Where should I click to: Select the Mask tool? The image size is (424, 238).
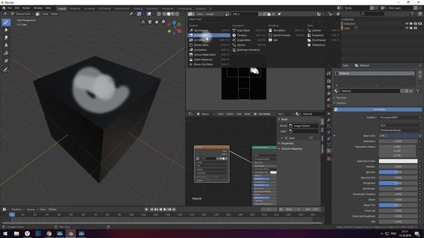(x=6, y=61)
